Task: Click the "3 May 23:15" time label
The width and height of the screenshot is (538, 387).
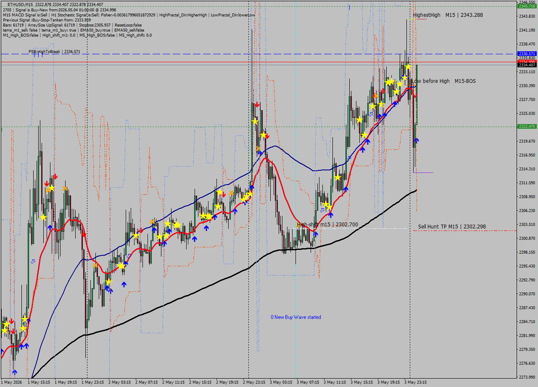Action: 416,382
